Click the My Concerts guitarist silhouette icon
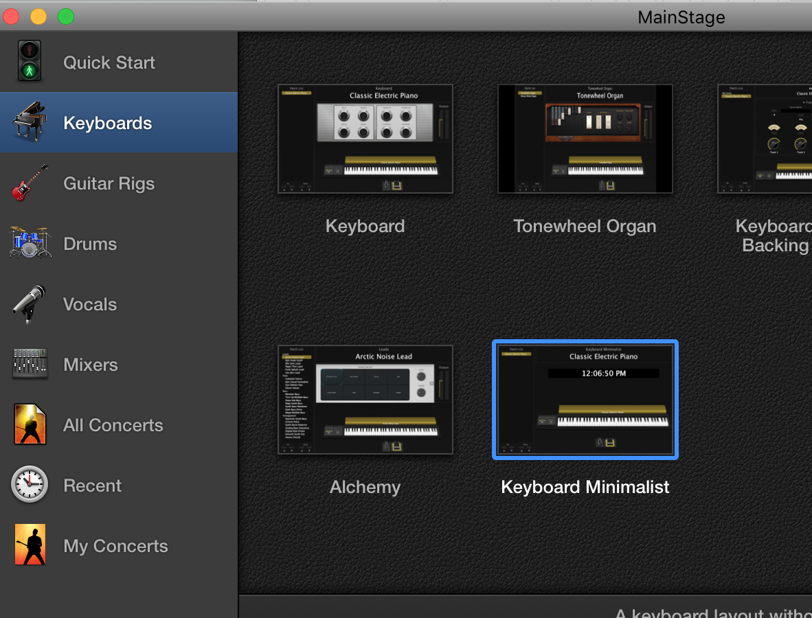The height and width of the screenshot is (618, 812). (30, 545)
